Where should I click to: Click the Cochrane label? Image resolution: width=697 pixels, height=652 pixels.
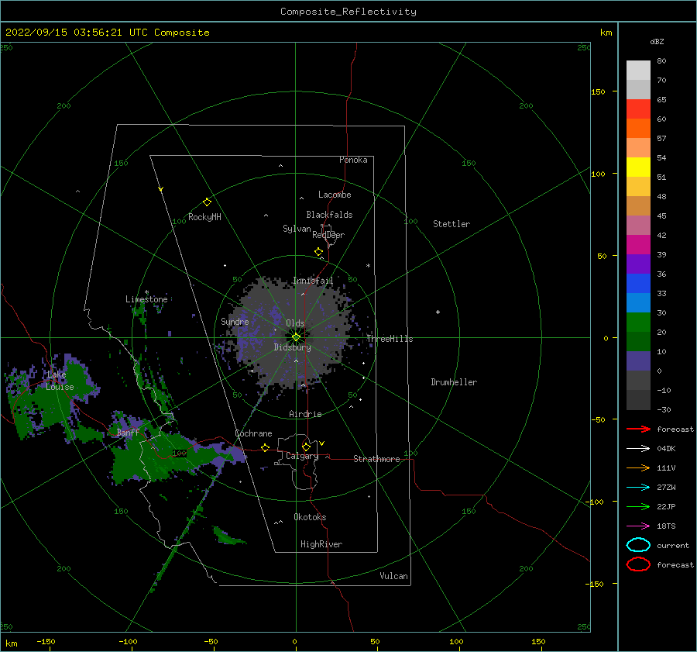point(253,433)
